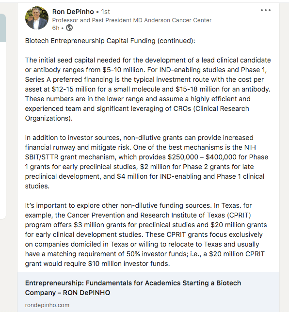Click the paragraph starting 'The initial seed capital'
The height and width of the screenshot is (312, 289).
click(148, 89)
